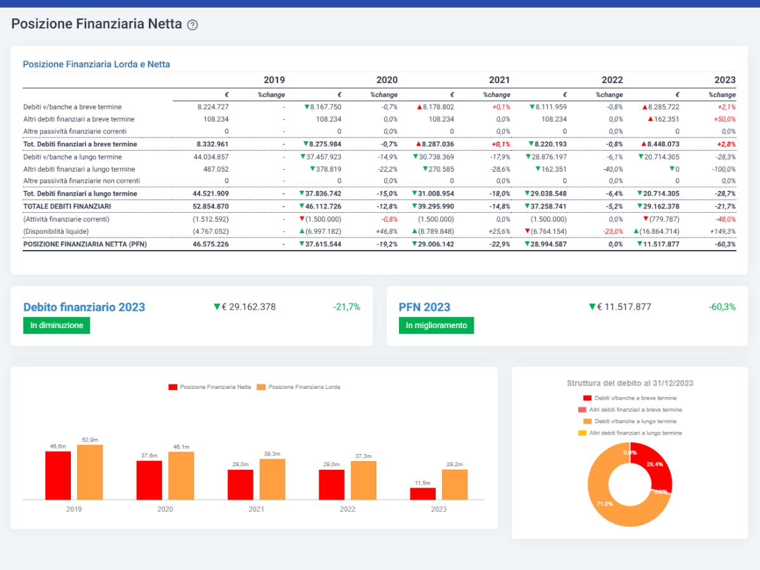760x570 pixels.
Task: Click the 2019 red 46,6m bar
Action: [x=58, y=475]
